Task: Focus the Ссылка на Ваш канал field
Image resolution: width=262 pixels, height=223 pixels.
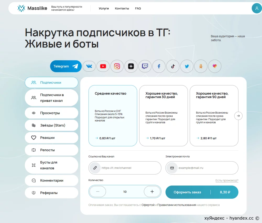Action: click(125, 168)
